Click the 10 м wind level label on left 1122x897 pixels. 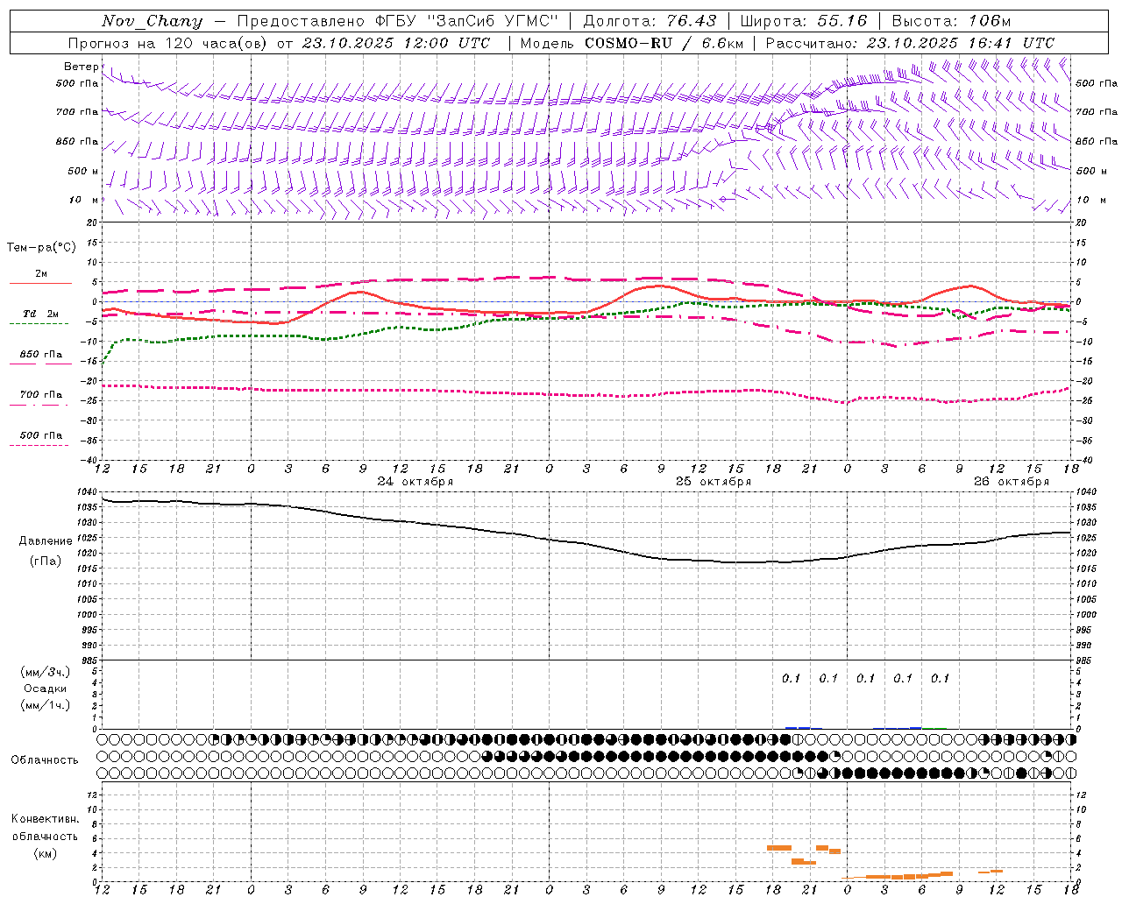pos(83,200)
